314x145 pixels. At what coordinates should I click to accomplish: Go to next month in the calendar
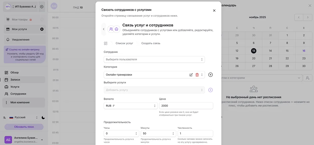tap(307, 17)
